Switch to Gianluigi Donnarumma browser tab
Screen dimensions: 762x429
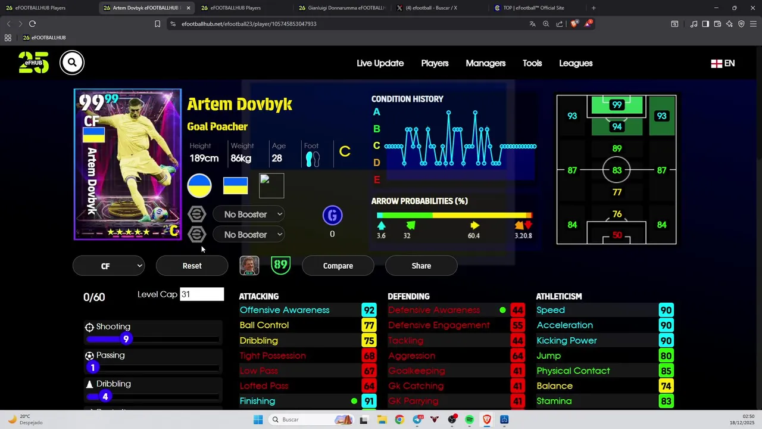(x=342, y=8)
